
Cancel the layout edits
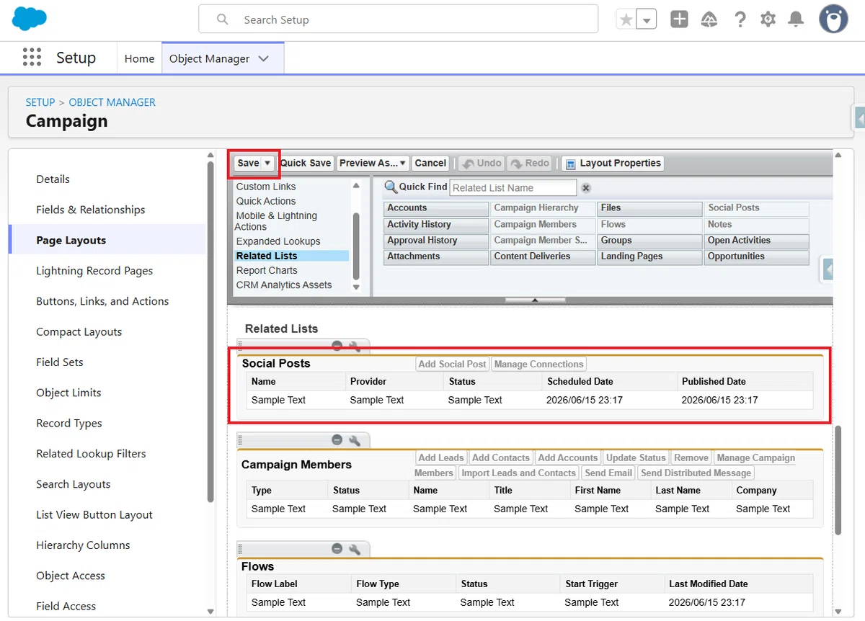coord(430,164)
